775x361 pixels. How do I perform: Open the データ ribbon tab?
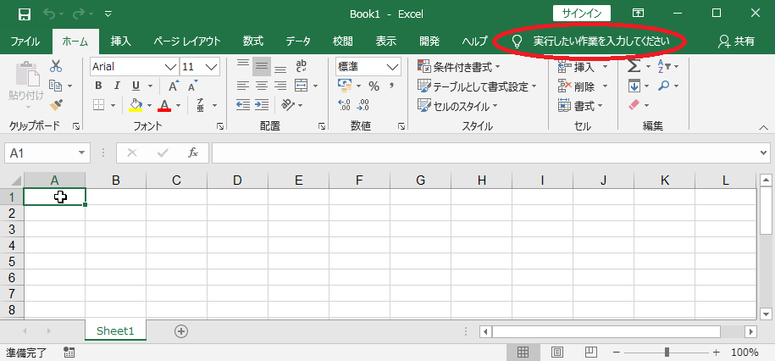pyautogui.click(x=297, y=41)
